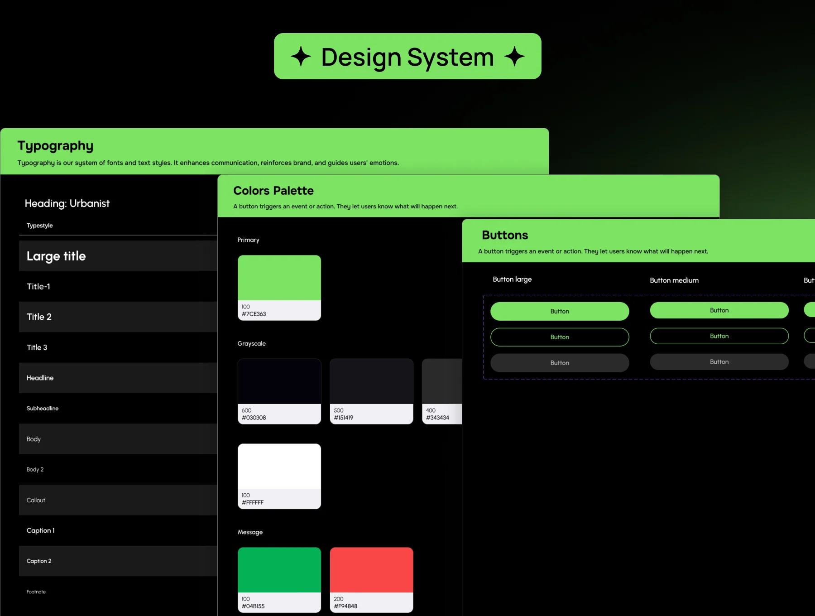Viewport: 815px width, 616px height.
Task: Click the Typestyle column header
Action: tap(40, 226)
